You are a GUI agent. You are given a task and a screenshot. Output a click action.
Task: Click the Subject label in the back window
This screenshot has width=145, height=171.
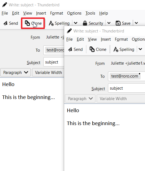point(34,63)
